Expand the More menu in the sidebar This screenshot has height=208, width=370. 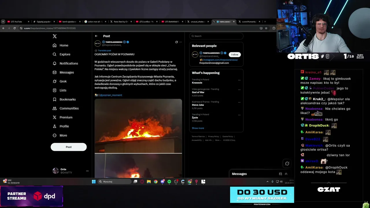pos(60,135)
